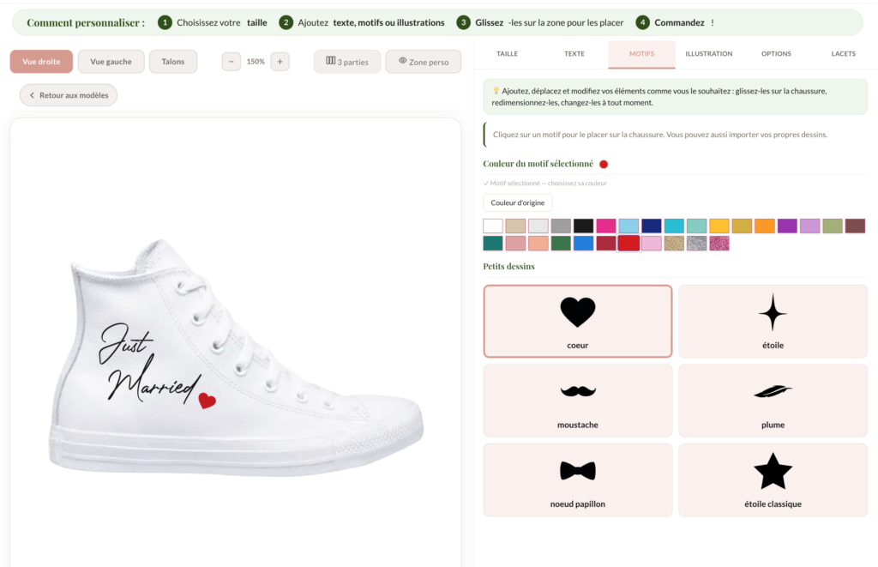878x567 pixels.
Task: Open the ILLUSTRATION tab
Action: coord(709,54)
